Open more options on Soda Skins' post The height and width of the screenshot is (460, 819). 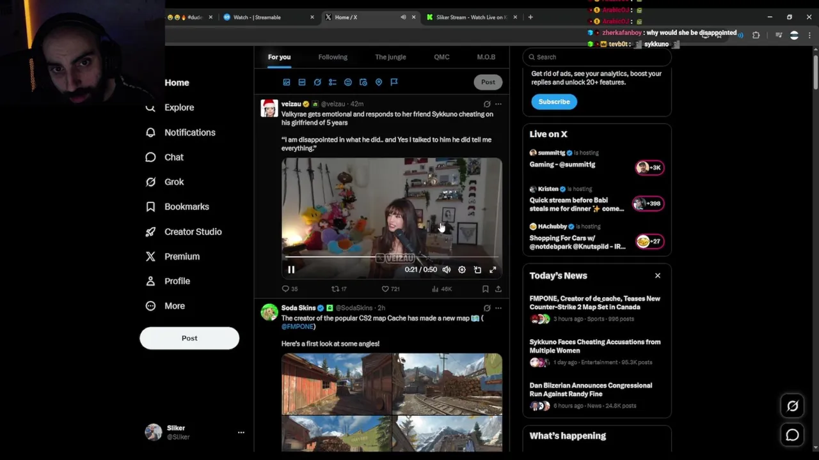point(498,308)
